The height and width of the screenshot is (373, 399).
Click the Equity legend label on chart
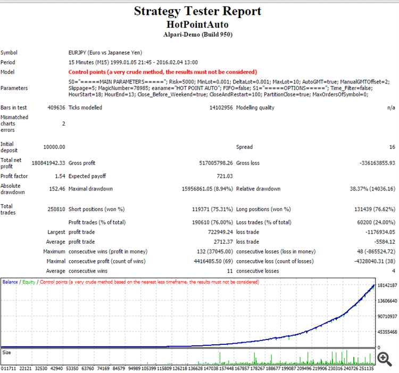(x=29, y=282)
